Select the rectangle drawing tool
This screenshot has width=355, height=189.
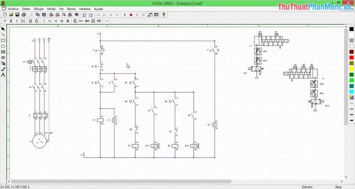3,41
